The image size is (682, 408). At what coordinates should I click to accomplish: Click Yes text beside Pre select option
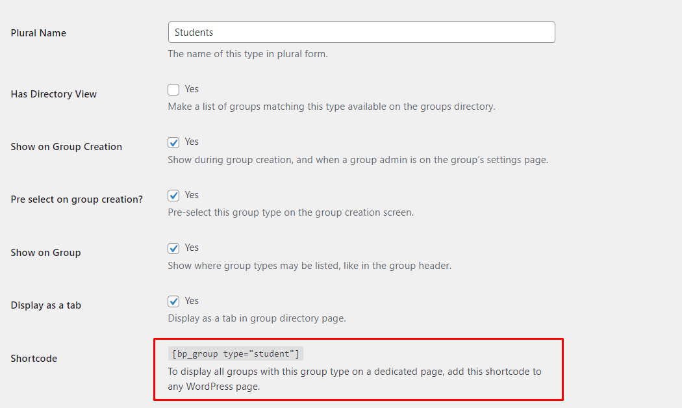[x=192, y=195]
